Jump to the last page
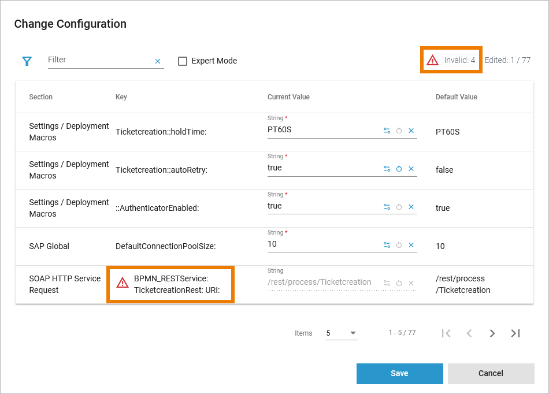Viewport: 549px width, 394px height. coord(515,333)
